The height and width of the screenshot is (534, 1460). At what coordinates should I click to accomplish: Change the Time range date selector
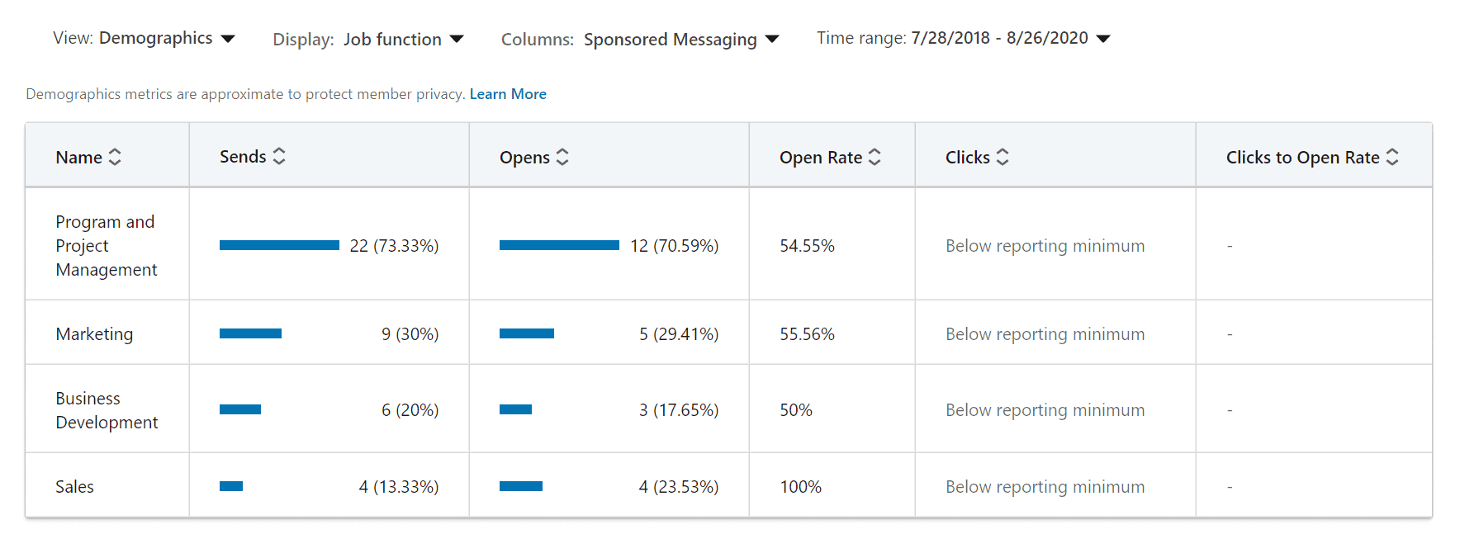coord(964,38)
